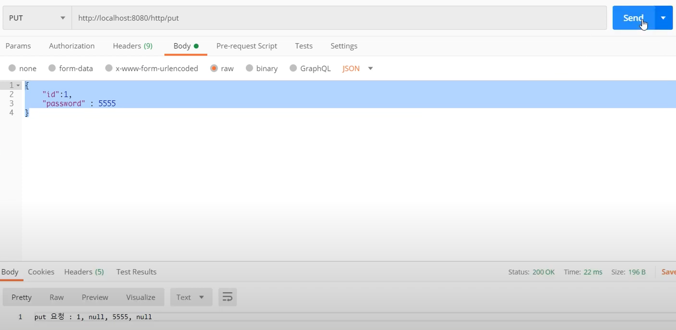This screenshot has height=330, width=676.
Task: Select the none body type
Action: 23,68
